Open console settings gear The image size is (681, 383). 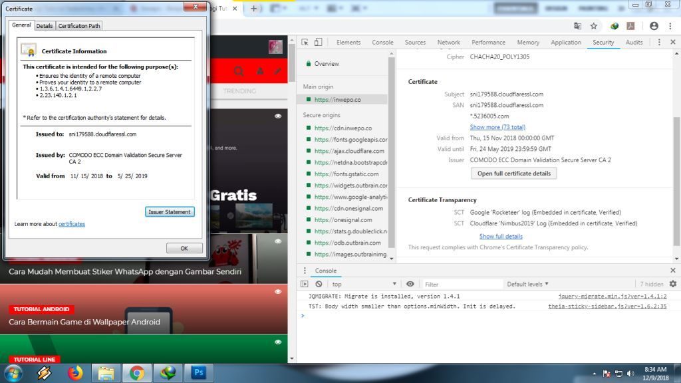(x=672, y=284)
